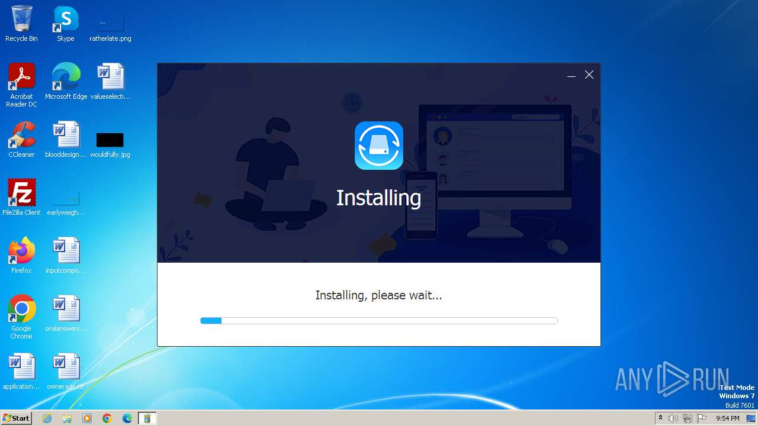The width and height of the screenshot is (758, 426).
Task: Click the Show desktop button
Action: (751, 418)
